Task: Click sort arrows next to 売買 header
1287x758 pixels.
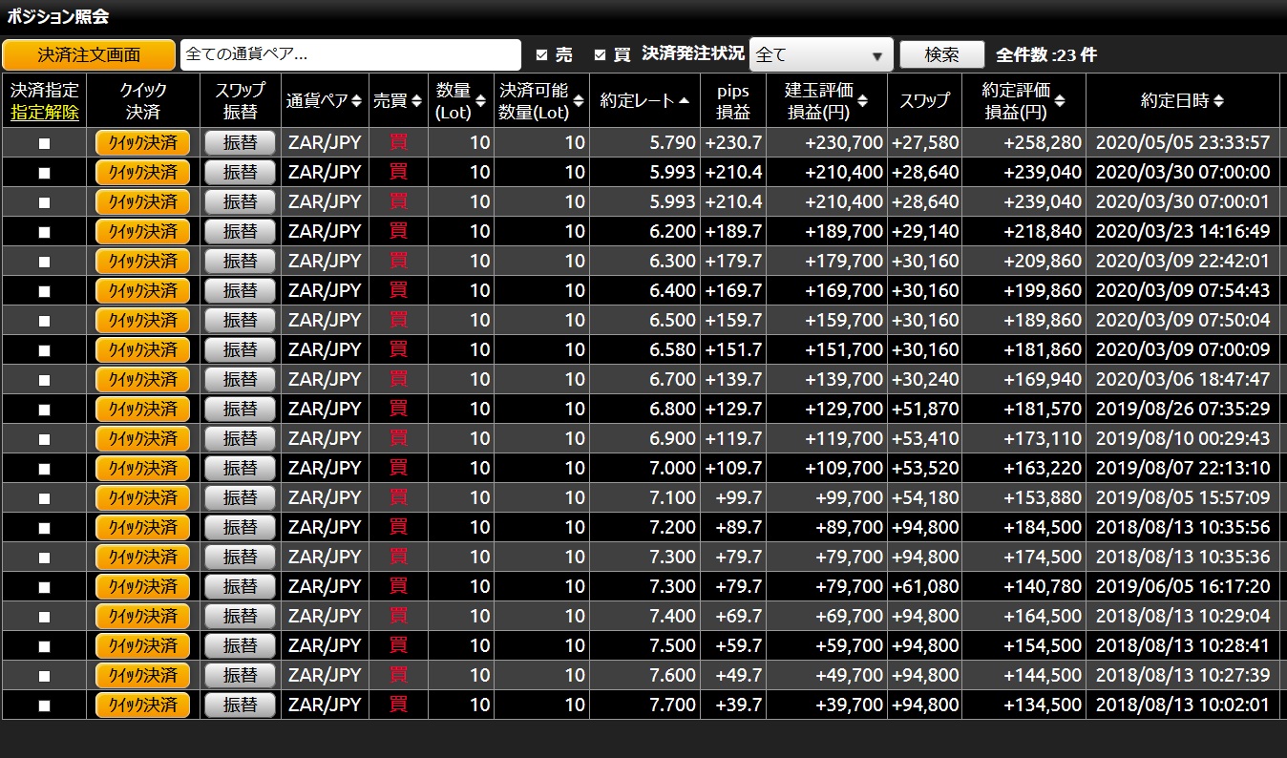Action: [x=415, y=101]
